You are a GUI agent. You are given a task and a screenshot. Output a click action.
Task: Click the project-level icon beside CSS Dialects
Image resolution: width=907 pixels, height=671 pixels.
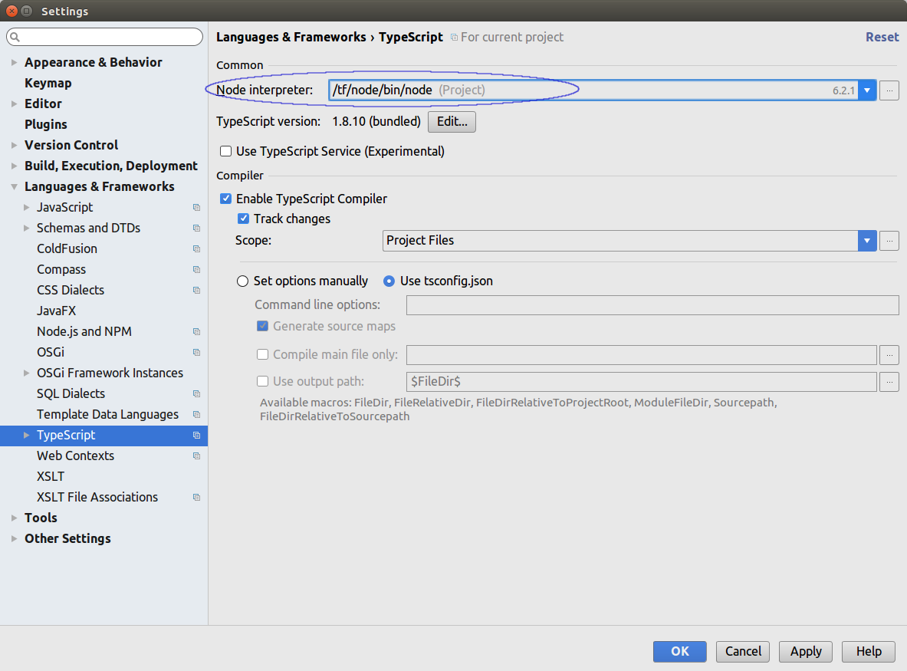[196, 291]
